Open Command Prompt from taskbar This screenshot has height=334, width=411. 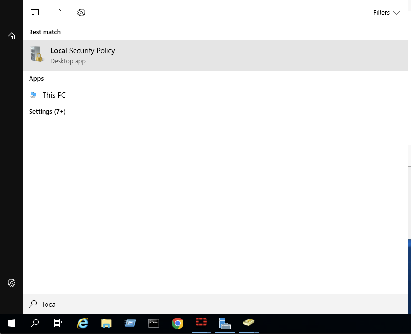point(153,323)
